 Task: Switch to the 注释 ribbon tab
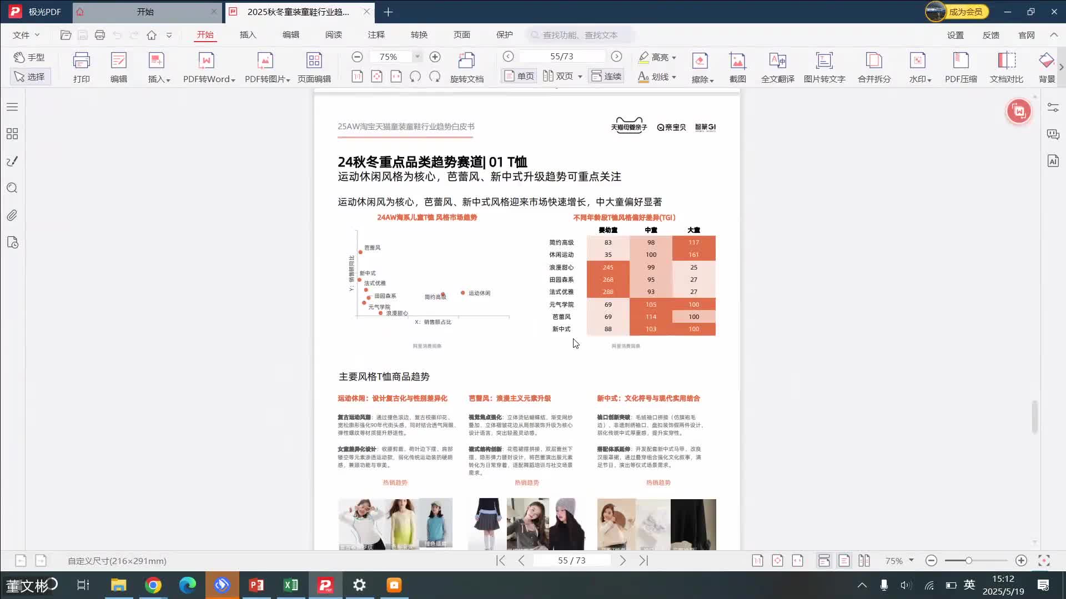coord(376,34)
